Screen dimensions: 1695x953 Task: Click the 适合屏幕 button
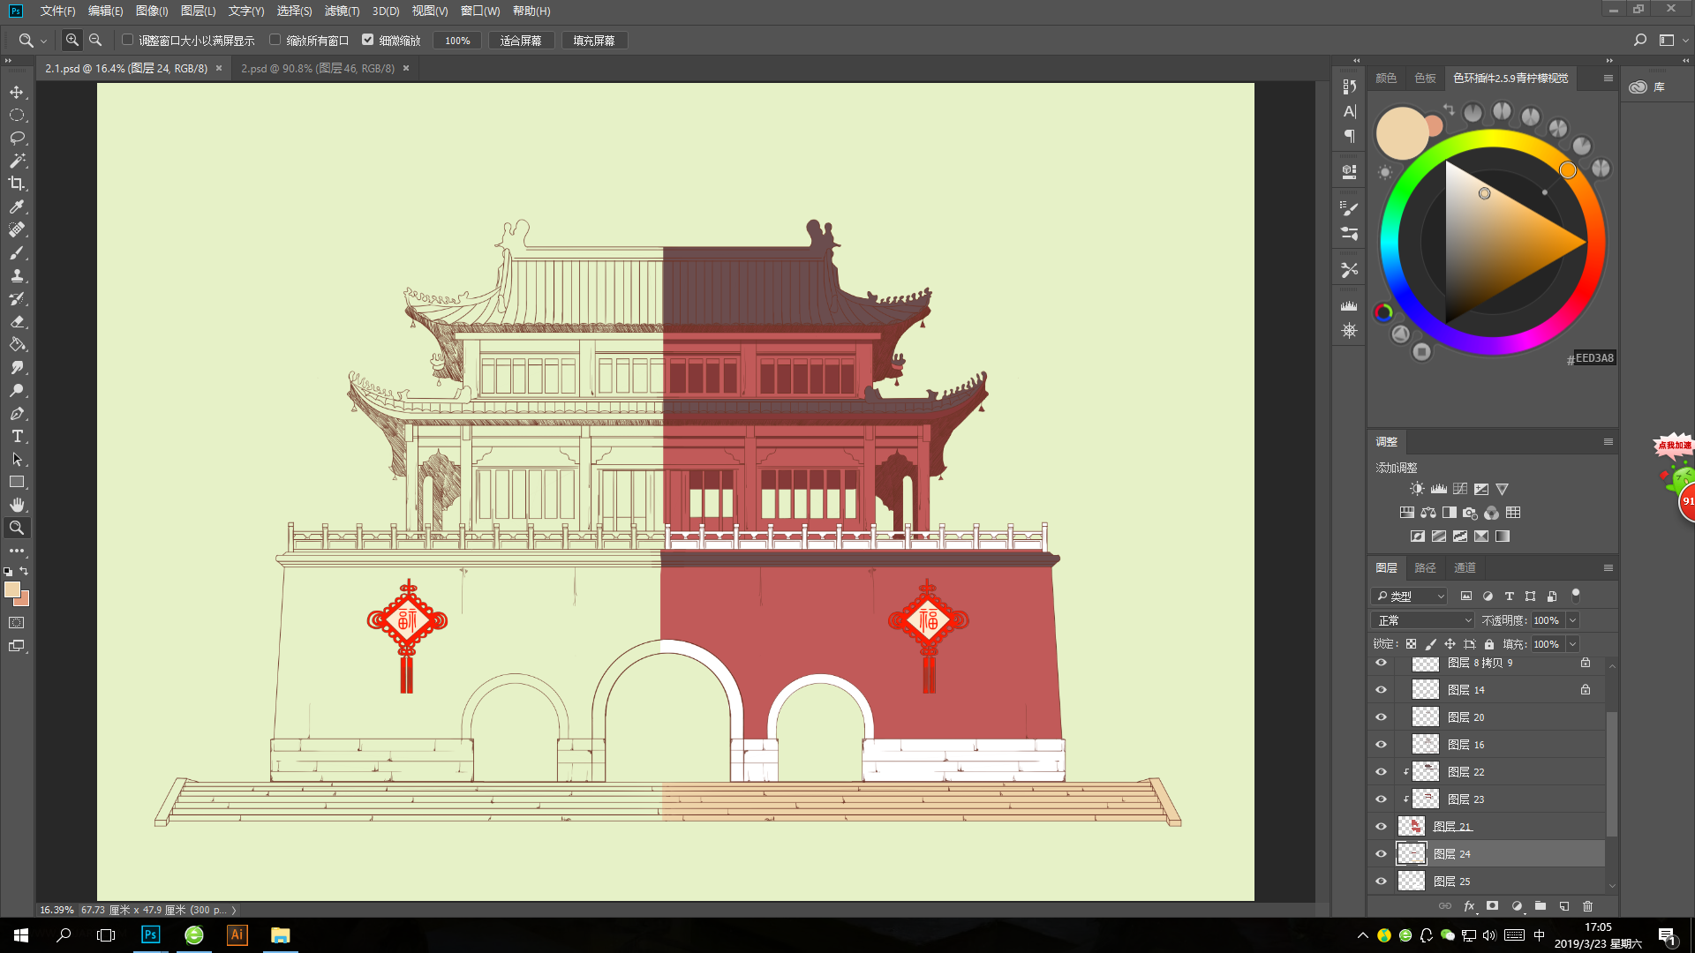(x=521, y=41)
